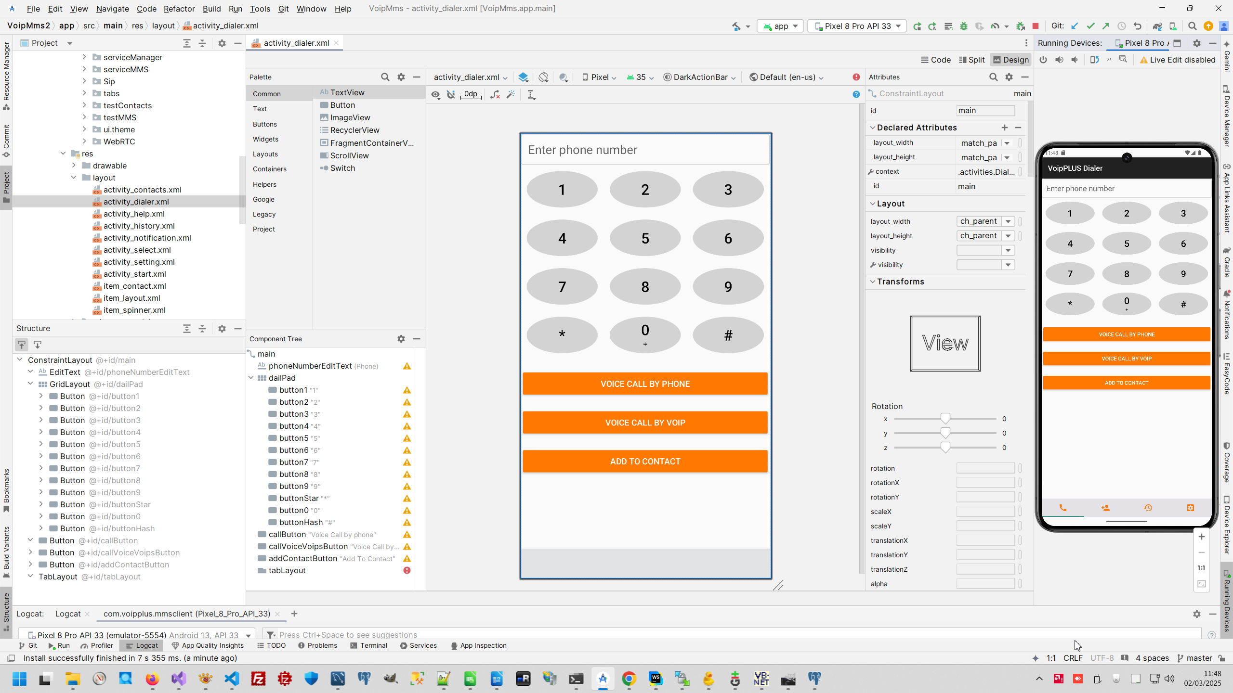This screenshot has height=693, width=1233.
Task: Open the DarkActionBar theme dropdown
Action: point(699,77)
